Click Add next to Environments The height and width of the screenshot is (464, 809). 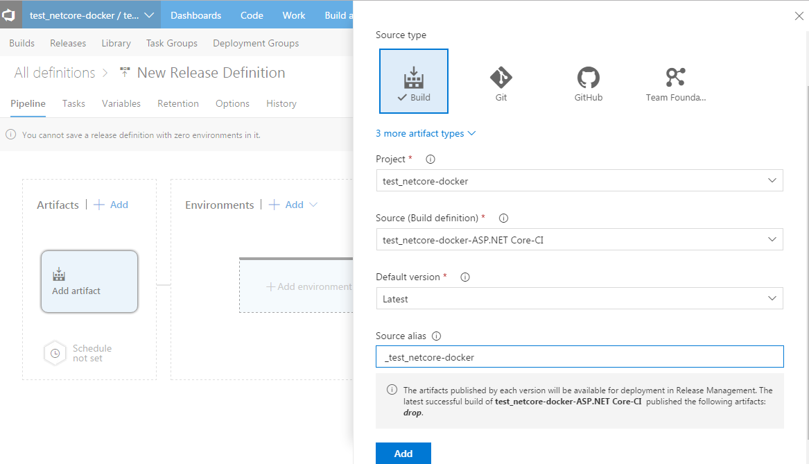(x=286, y=205)
